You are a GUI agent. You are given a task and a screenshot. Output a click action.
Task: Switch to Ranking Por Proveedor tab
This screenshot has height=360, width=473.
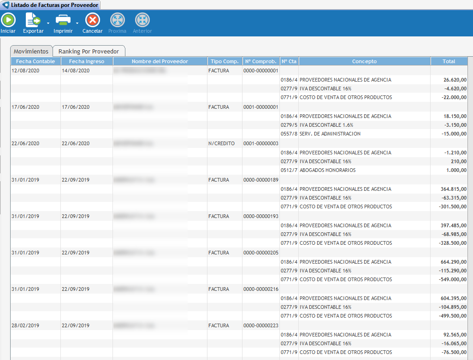(x=89, y=51)
